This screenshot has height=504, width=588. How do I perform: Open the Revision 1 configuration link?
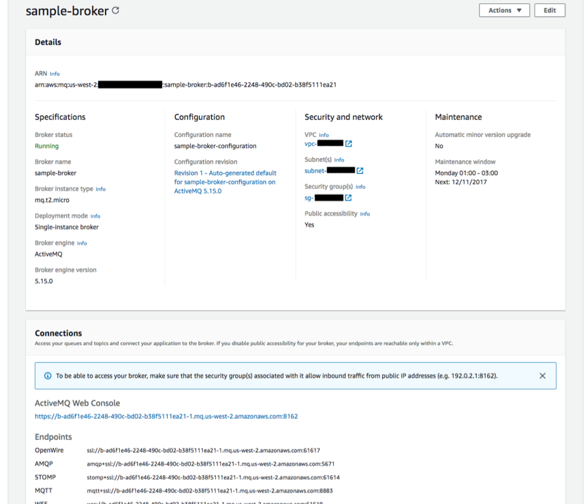225,182
